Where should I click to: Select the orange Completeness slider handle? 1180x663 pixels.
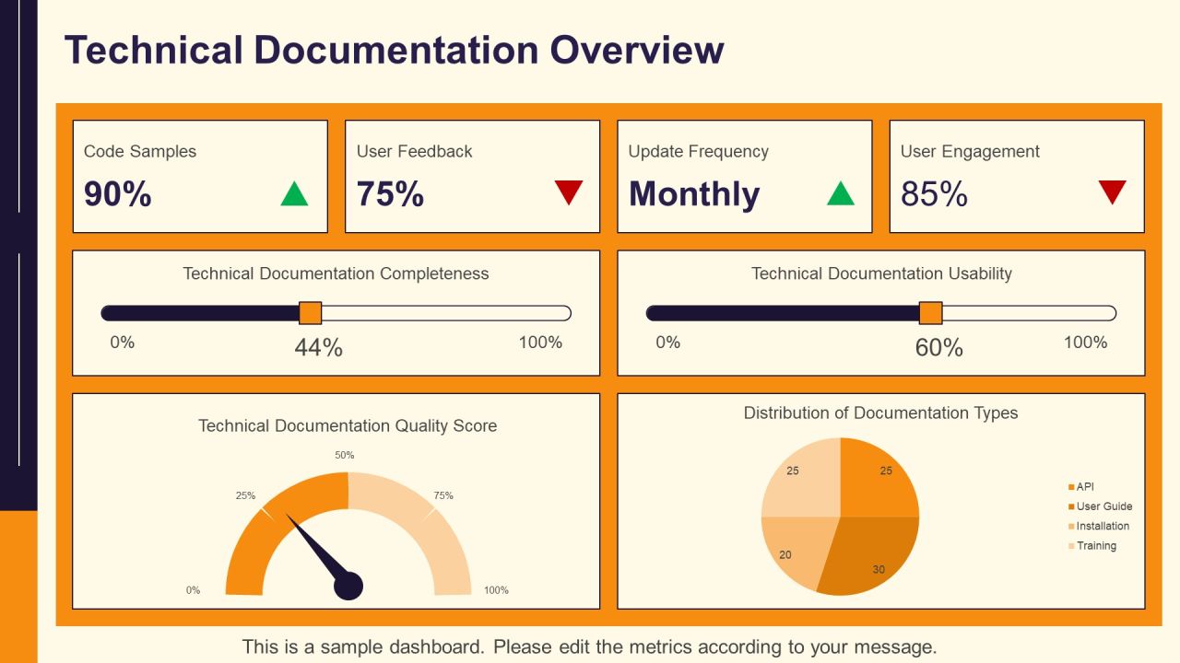[x=311, y=313]
